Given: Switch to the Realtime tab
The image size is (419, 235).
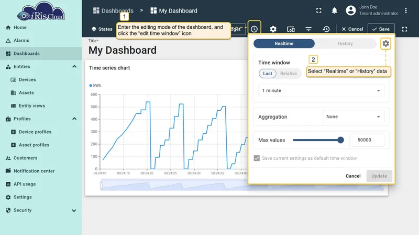Looking at the screenshot, I should pos(284,43).
